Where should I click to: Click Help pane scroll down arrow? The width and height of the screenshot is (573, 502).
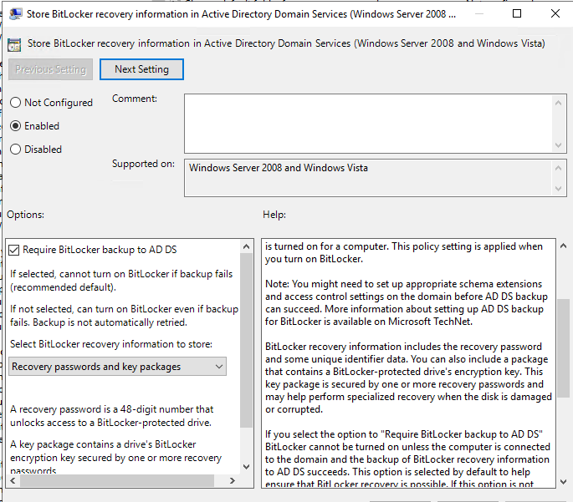click(564, 482)
